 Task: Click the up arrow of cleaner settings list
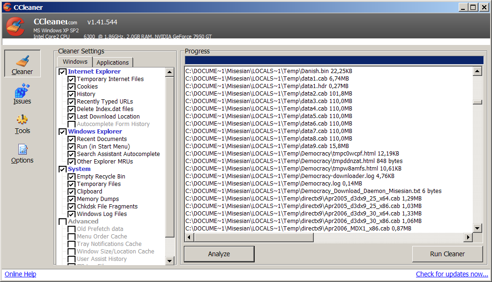point(169,72)
